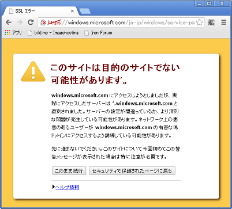Click the yellow warning triangle icon
Screen dimensions: 232x209
click(33, 71)
